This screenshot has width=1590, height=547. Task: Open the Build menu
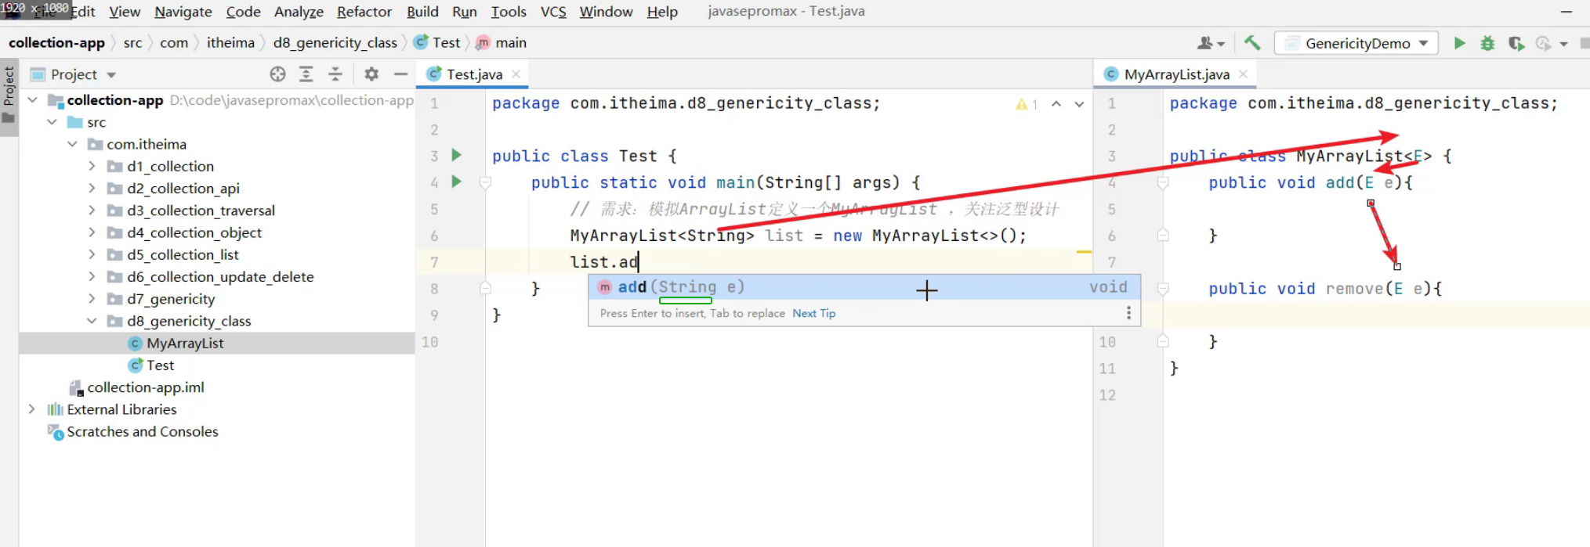(x=422, y=12)
